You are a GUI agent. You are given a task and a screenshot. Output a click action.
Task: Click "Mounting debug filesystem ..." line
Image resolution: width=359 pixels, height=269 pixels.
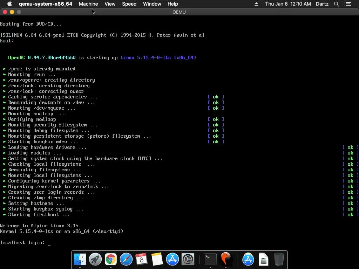coord(49,131)
